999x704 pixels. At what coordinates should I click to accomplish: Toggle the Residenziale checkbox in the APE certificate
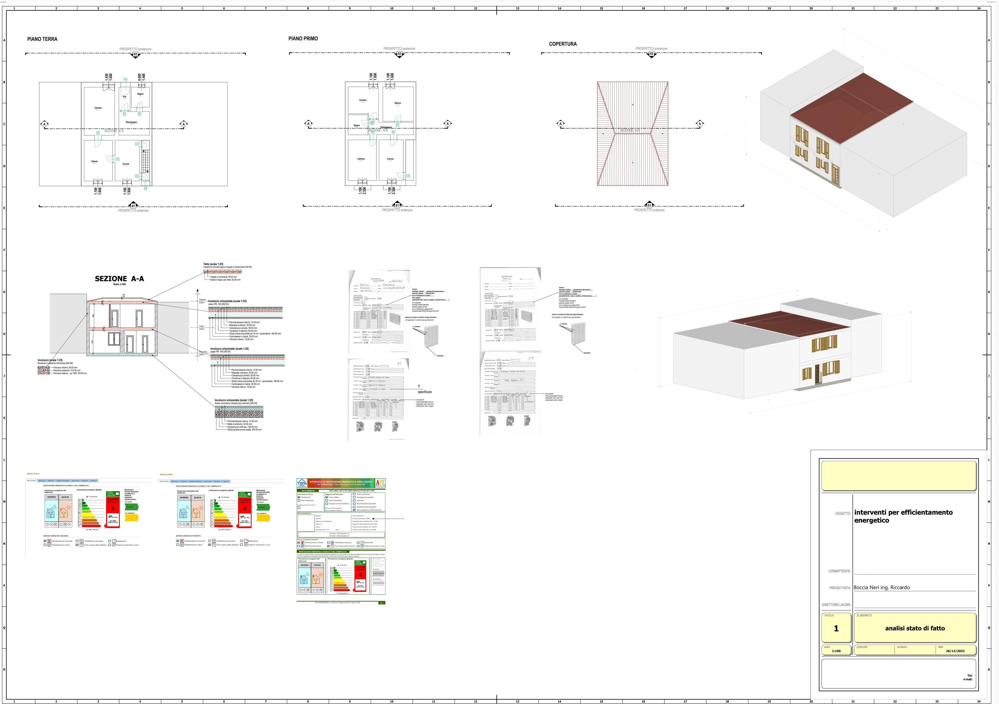299,498
